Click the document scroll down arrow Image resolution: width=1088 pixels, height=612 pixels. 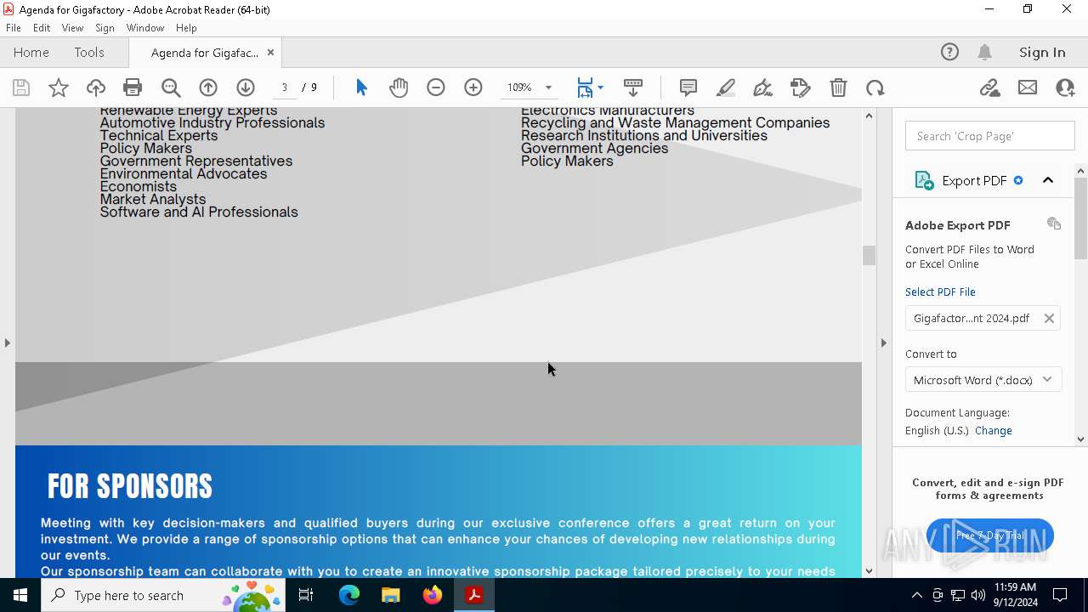(x=869, y=570)
